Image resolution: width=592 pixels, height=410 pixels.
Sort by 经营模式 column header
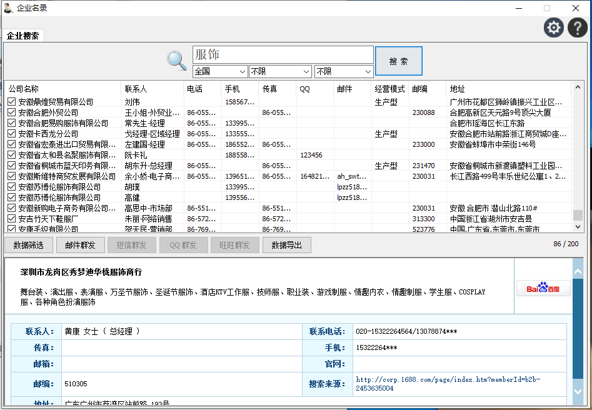[x=390, y=89]
